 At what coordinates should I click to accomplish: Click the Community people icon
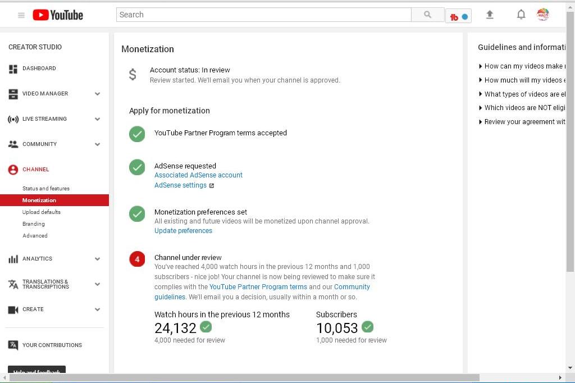tap(13, 144)
